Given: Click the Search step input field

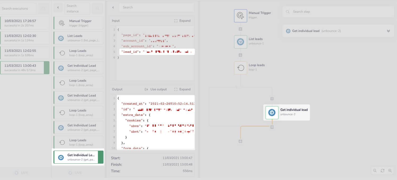Looking at the screenshot, I should coord(339,12).
